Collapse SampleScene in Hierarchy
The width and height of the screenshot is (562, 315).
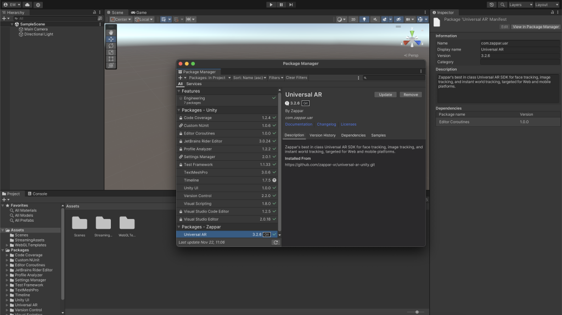(x=12, y=24)
